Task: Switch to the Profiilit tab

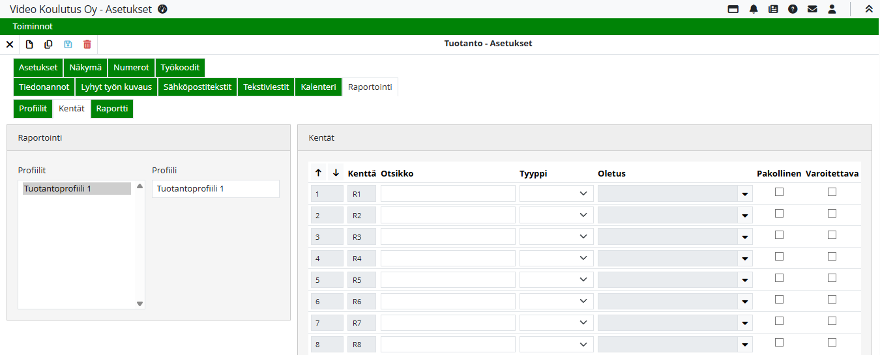Action: click(x=33, y=109)
